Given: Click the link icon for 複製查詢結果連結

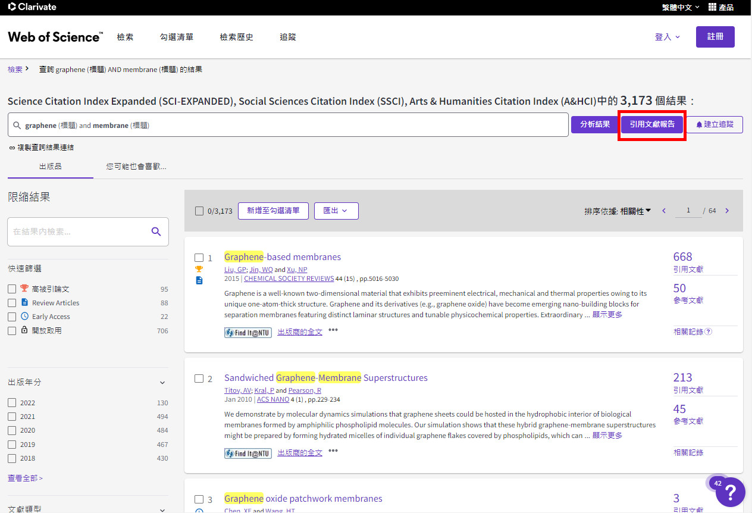Looking at the screenshot, I should point(12,148).
